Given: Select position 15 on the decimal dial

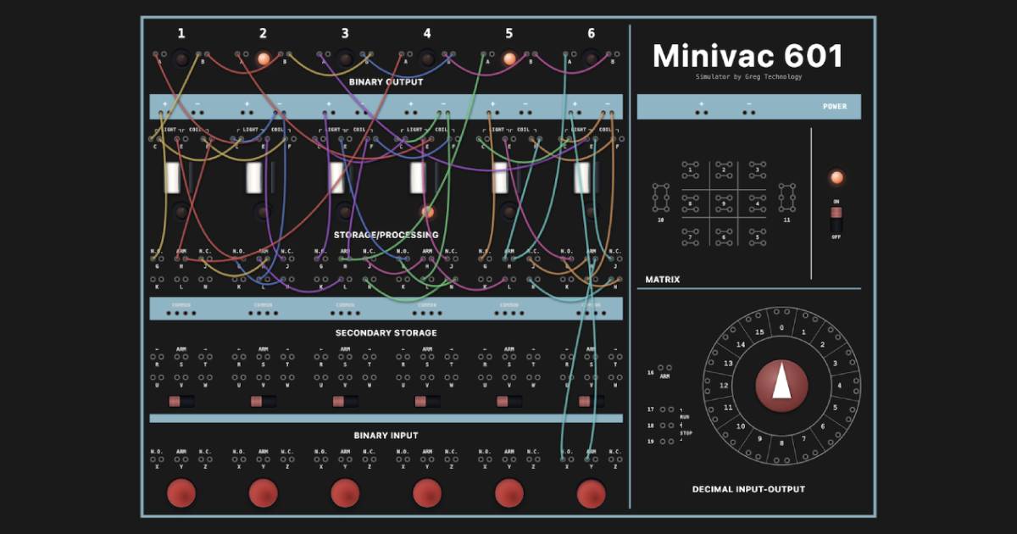Looking at the screenshot, I should pos(759,332).
